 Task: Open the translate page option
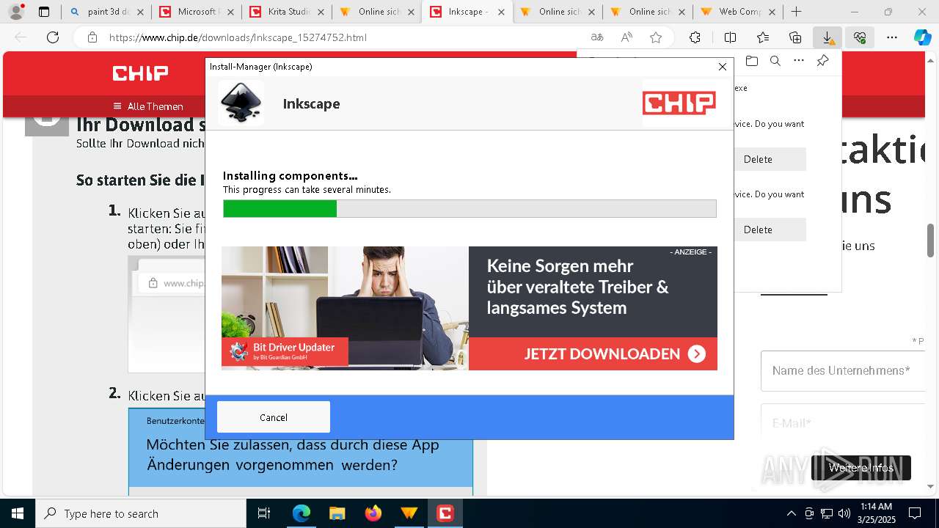(x=597, y=37)
